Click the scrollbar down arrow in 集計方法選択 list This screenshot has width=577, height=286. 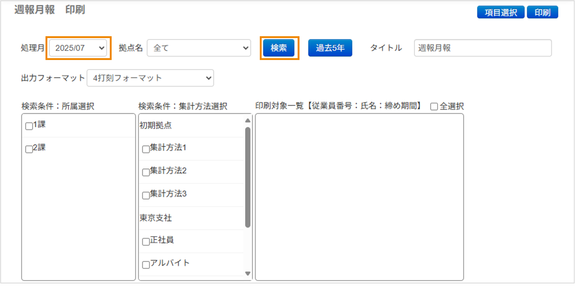pos(247,273)
